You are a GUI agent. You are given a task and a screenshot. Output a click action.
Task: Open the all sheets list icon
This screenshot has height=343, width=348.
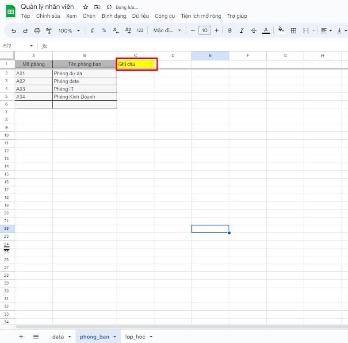coord(36,336)
